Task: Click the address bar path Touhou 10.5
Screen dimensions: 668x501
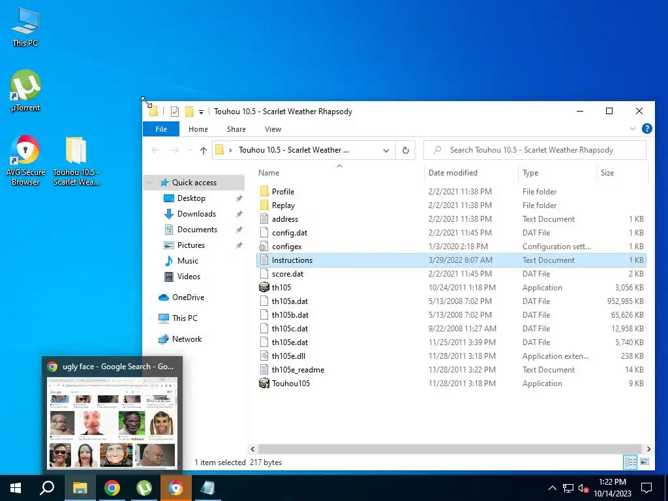Action: 294,150
